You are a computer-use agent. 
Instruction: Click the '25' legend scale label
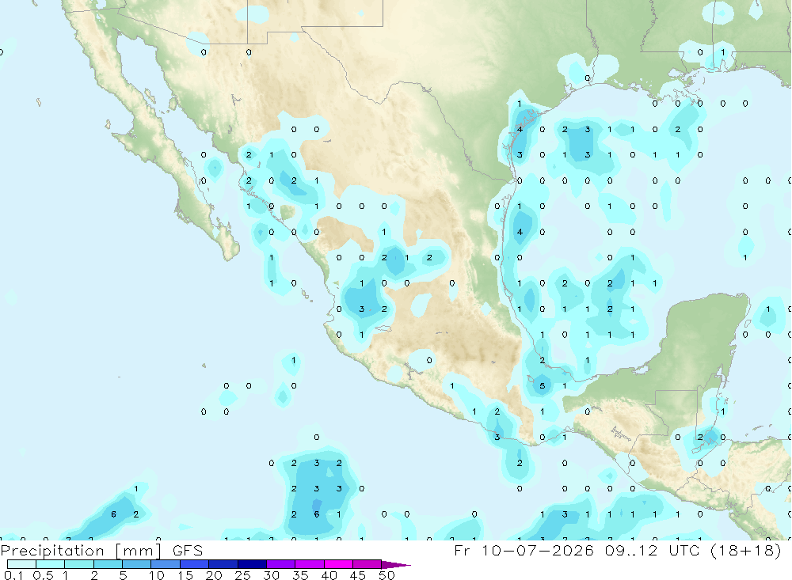[242, 575]
